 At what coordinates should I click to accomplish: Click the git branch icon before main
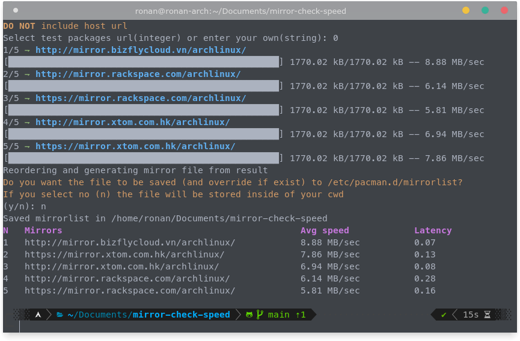260,315
